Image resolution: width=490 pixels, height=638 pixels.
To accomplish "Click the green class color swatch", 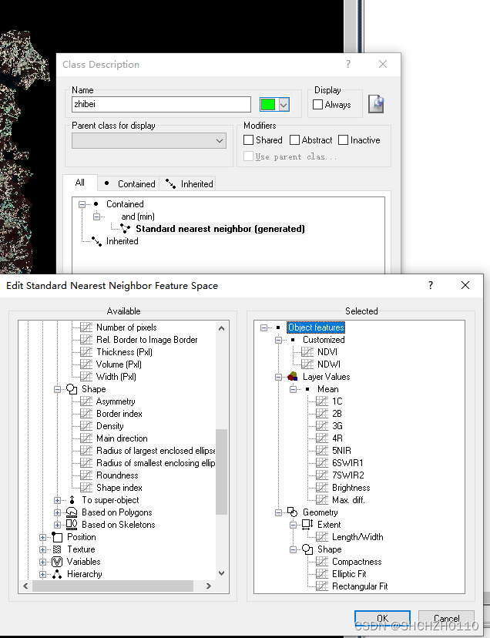I will [268, 105].
